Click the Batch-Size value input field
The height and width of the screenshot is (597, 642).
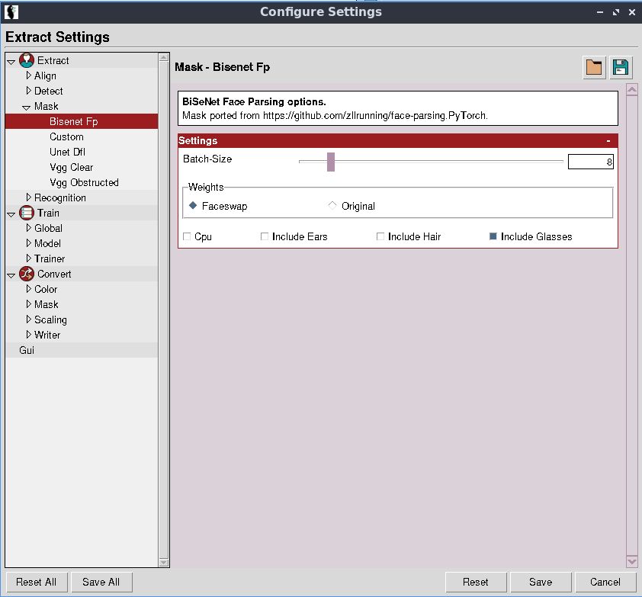(590, 162)
